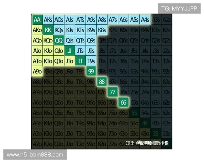
Task: Click the Q9s suited cell
Action: coord(91,40)
